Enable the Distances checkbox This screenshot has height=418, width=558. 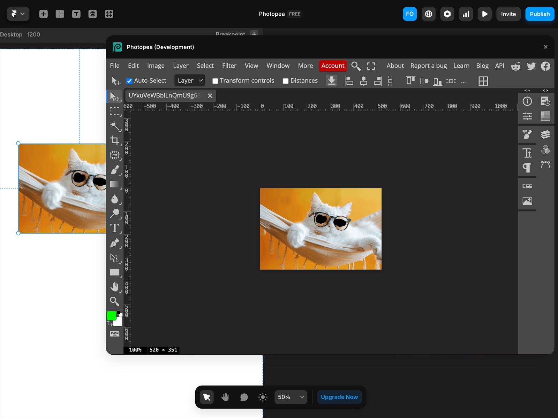286,81
